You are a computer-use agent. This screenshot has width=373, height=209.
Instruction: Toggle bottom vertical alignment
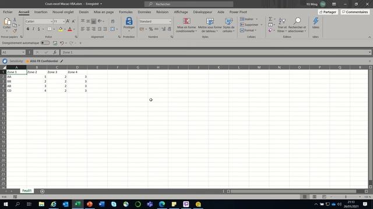coord(94,21)
